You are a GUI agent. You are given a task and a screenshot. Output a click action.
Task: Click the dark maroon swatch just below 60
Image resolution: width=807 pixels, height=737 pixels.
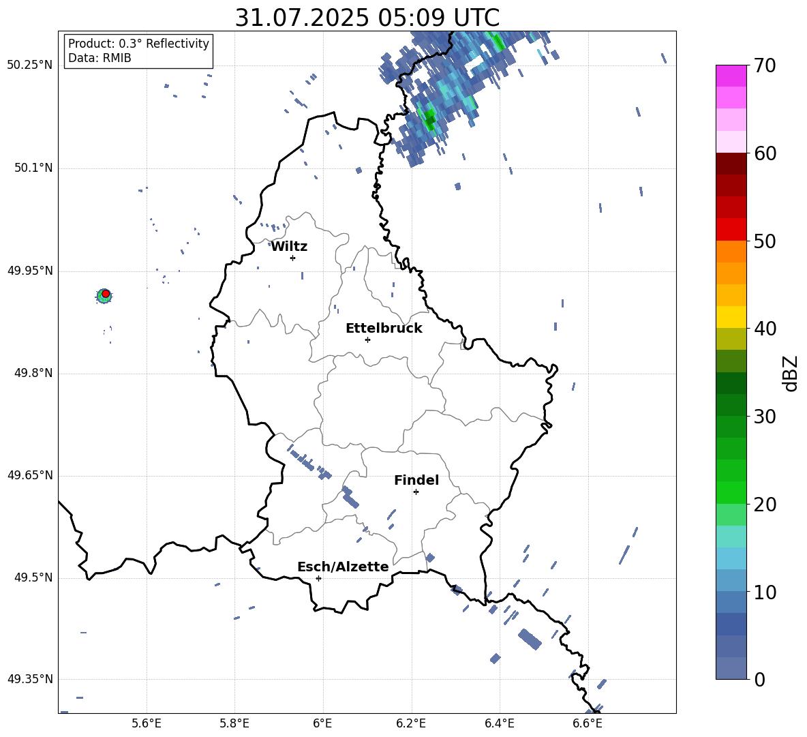pyautogui.click(x=731, y=164)
